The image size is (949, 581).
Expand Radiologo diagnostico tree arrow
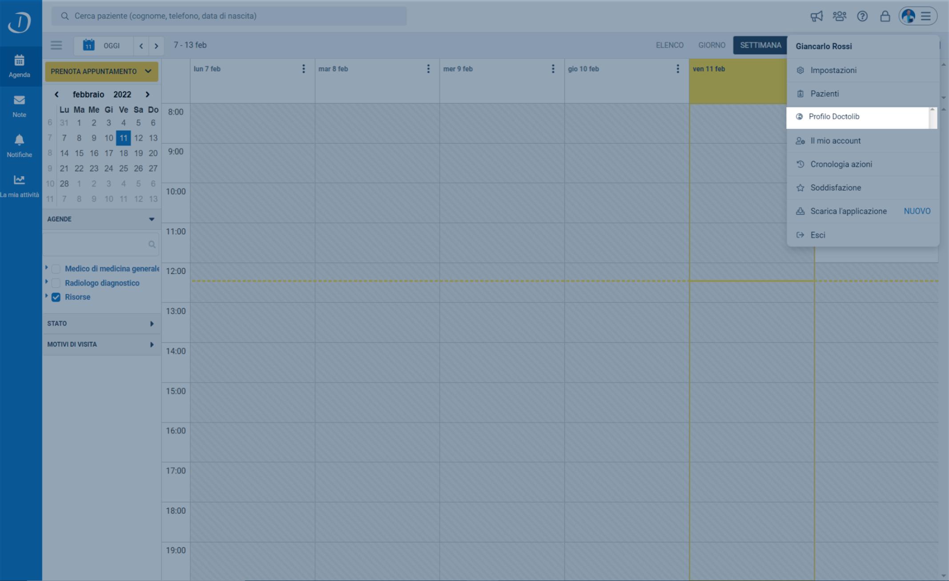tap(46, 282)
